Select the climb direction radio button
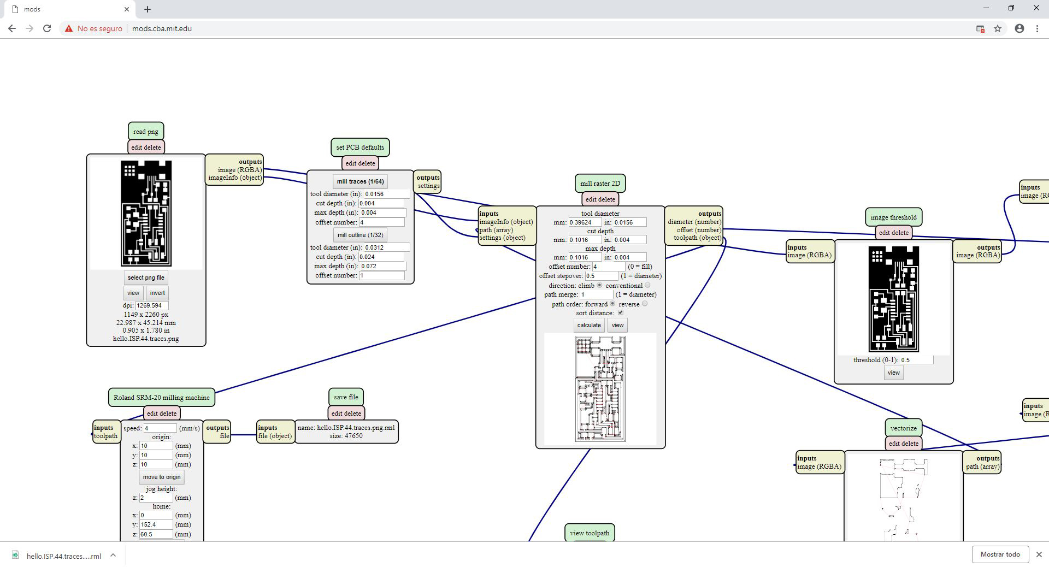The height and width of the screenshot is (567, 1049). 599,285
